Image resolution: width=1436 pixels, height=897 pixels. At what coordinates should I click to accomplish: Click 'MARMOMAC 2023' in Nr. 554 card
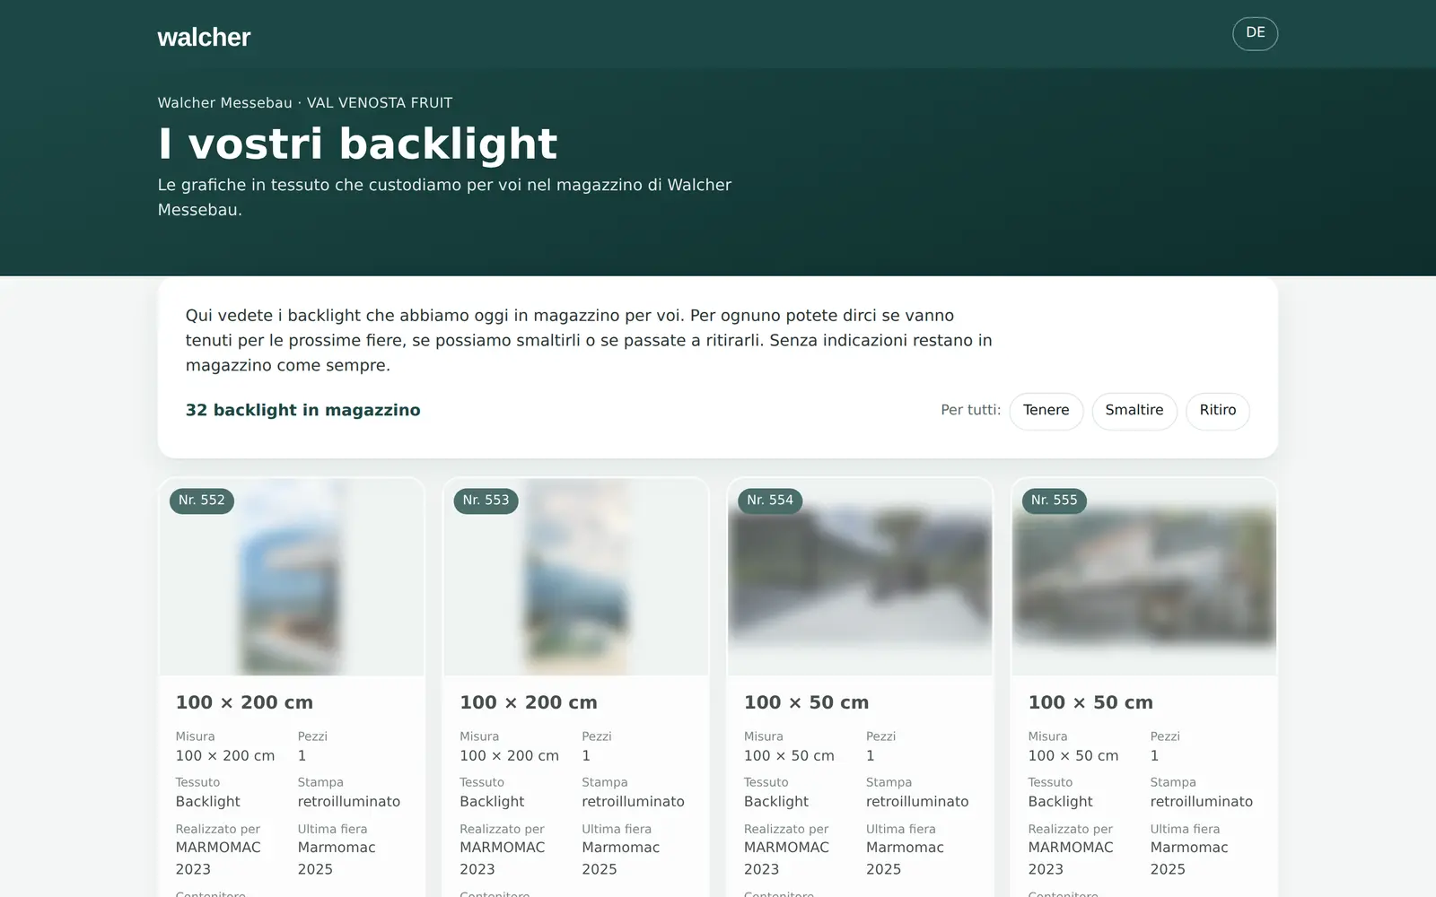click(786, 858)
